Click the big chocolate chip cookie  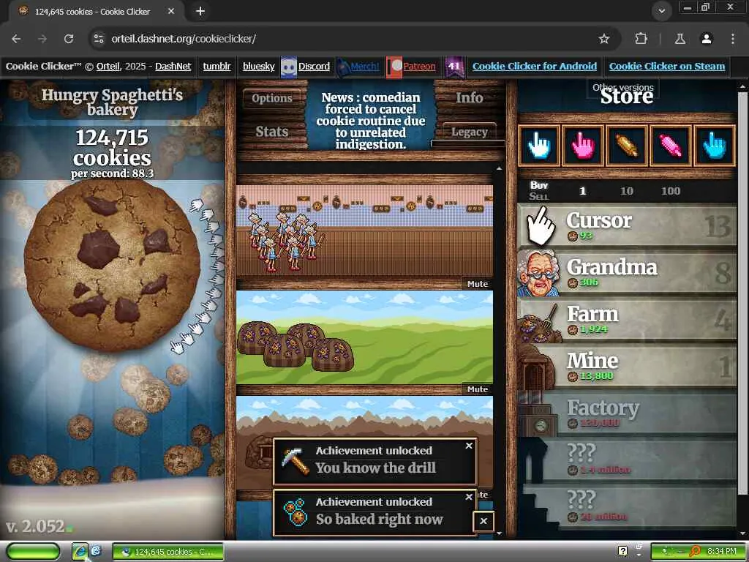coord(112,266)
